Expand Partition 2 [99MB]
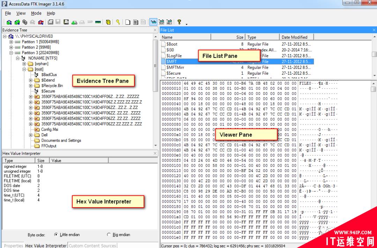This screenshot has width=377, height=248. [x=11, y=47]
